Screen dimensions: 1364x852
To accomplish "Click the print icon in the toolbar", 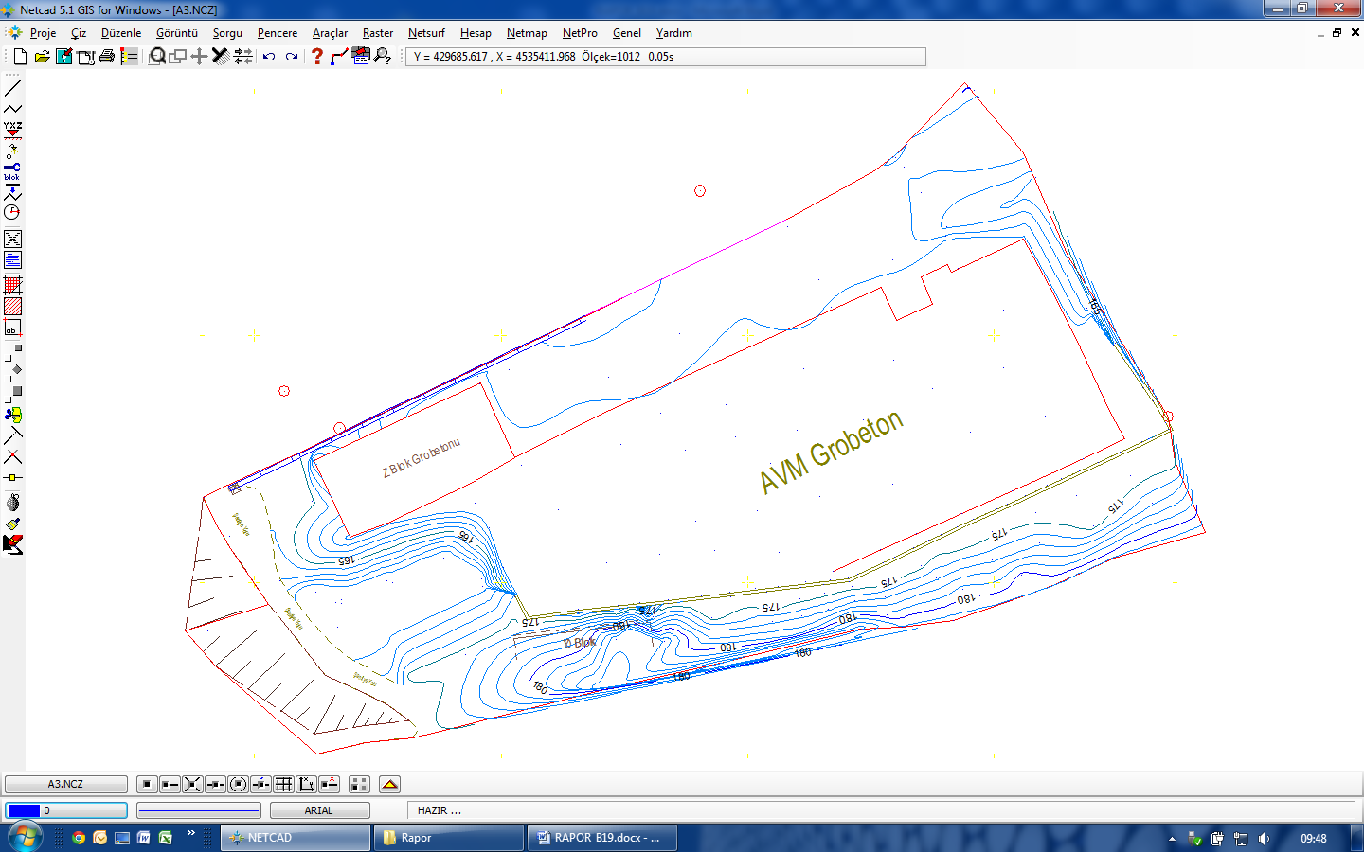I will click(x=107, y=57).
